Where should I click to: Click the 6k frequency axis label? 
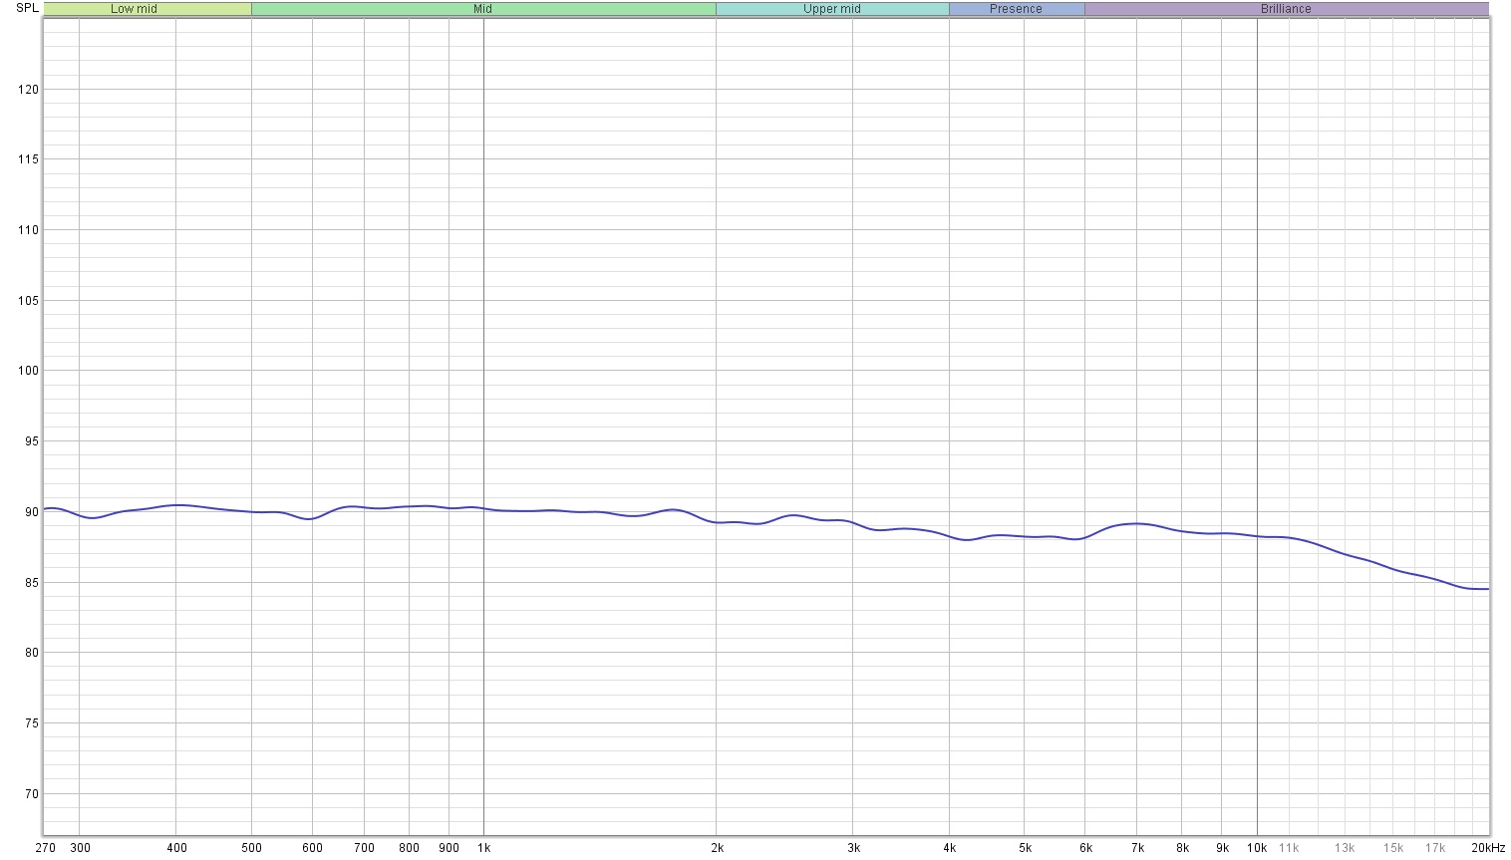[1085, 848]
